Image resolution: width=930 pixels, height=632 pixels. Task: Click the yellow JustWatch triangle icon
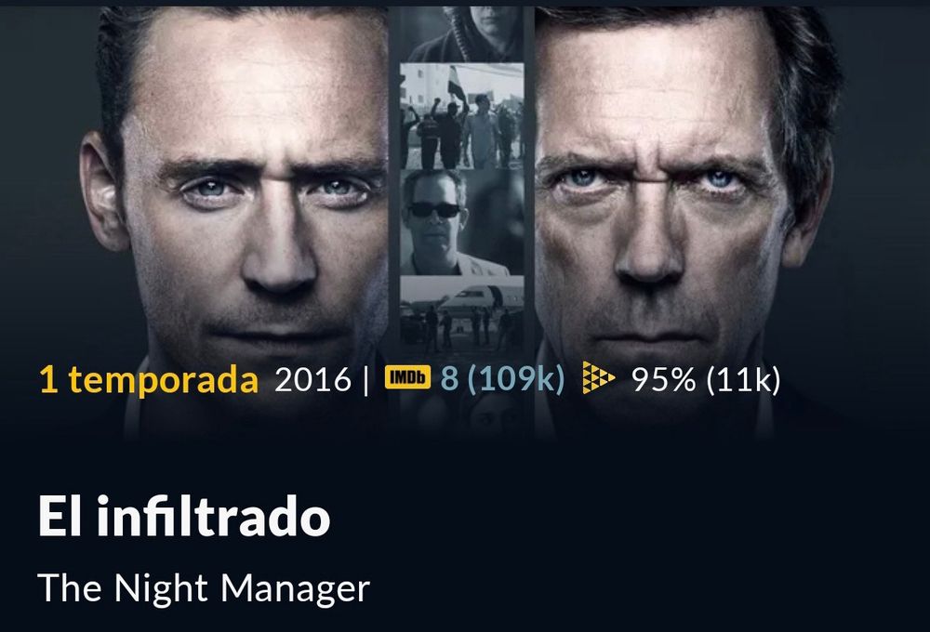(598, 377)
